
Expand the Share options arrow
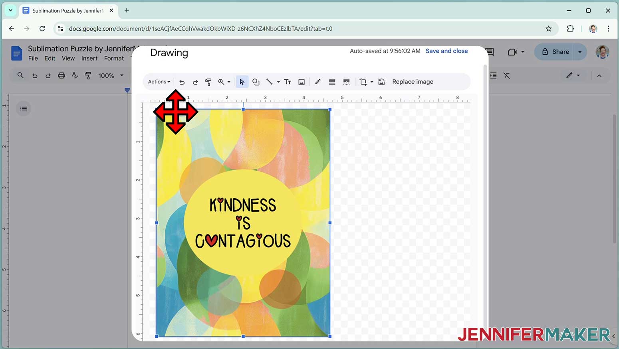pyautogui.click(x=580, y=52)
